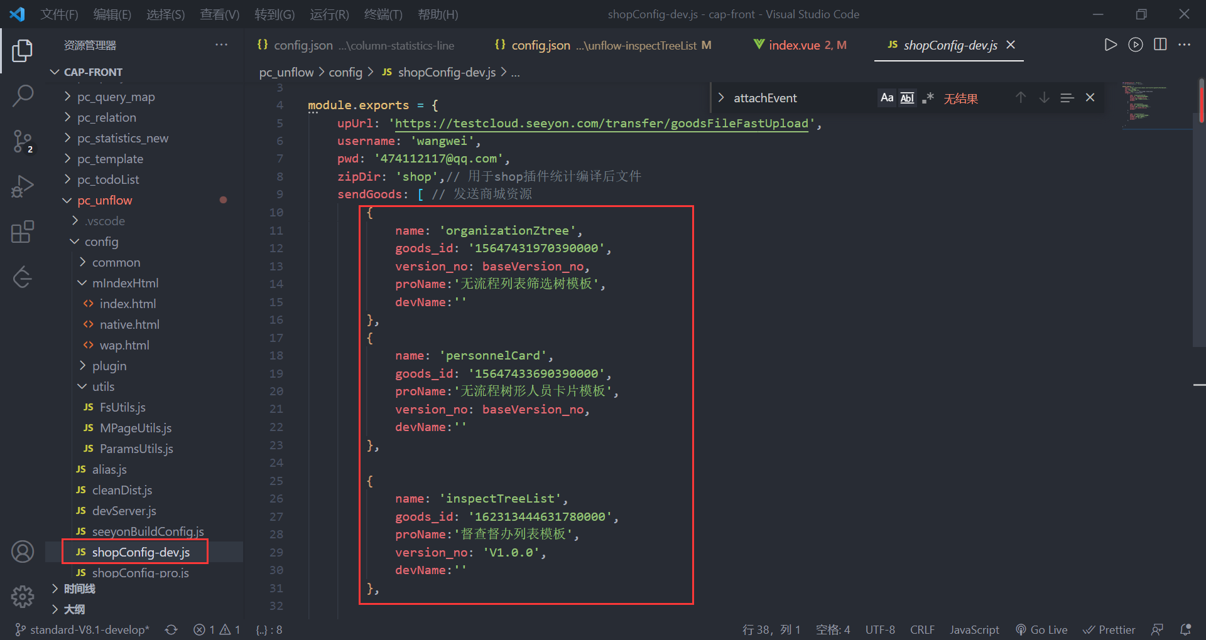Open the Manage settings gear
1206x640 pixels.
23,596
